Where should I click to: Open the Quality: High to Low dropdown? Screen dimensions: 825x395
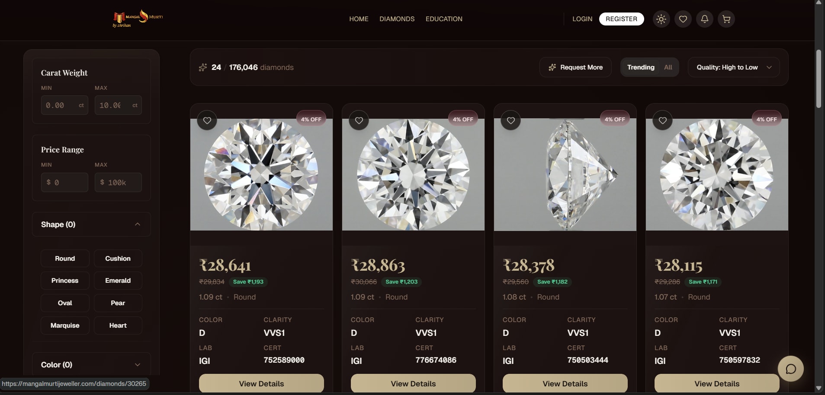click(733, 67)
